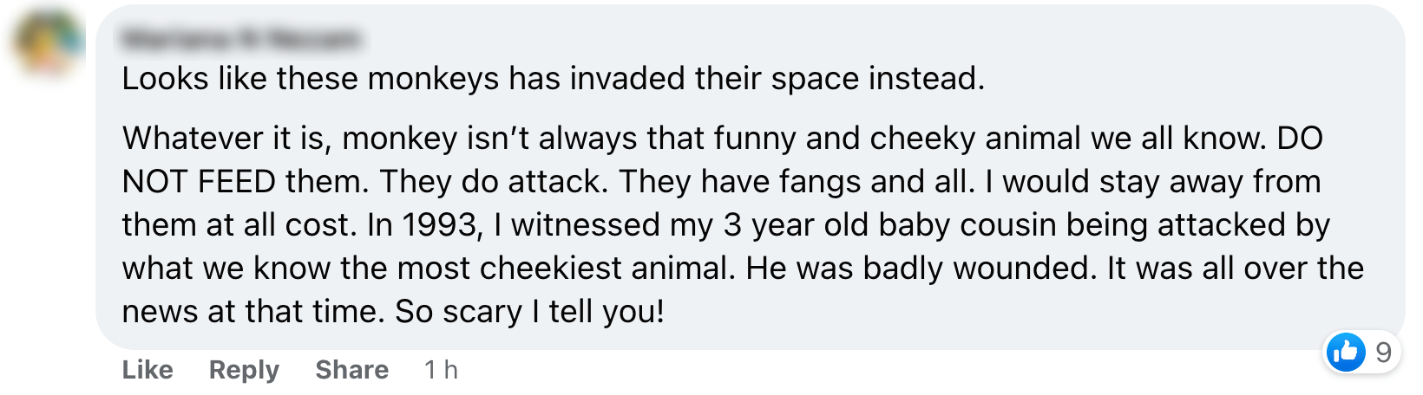The image size is (1423, 395).
Task: Open the blurred commenter name link
Action: tap(241, 39)
